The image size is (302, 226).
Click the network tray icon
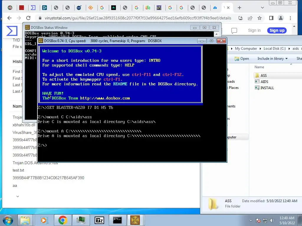pyautogui.click(x=265, y=220)
